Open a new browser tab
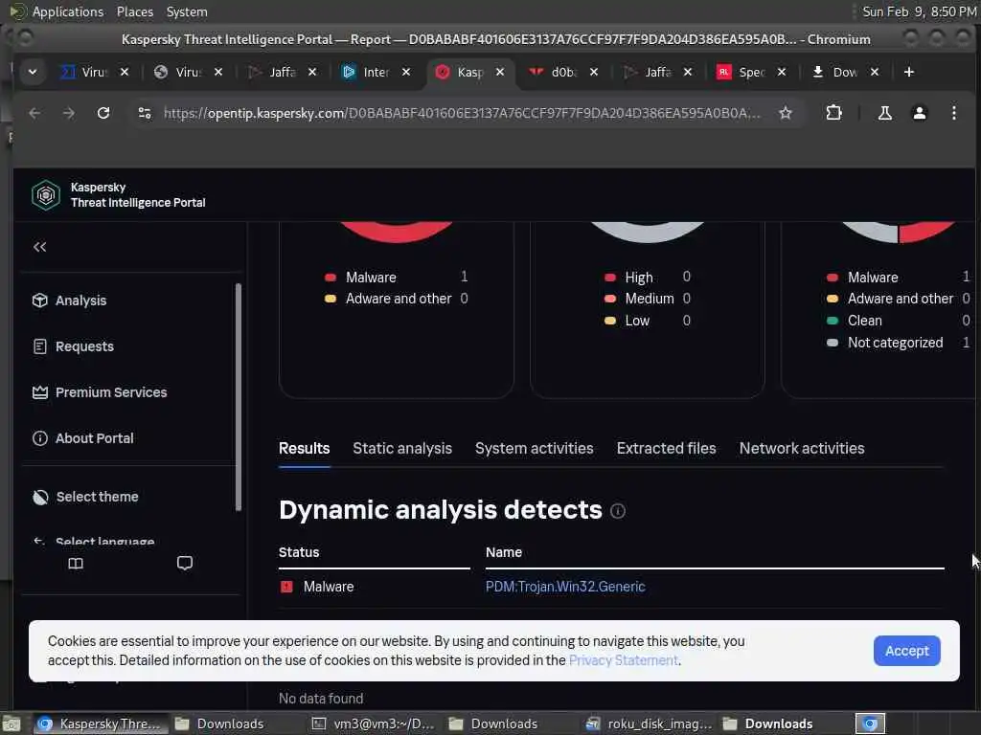The width and height of the screenshot is (981, 735). (x=908, y=72)
